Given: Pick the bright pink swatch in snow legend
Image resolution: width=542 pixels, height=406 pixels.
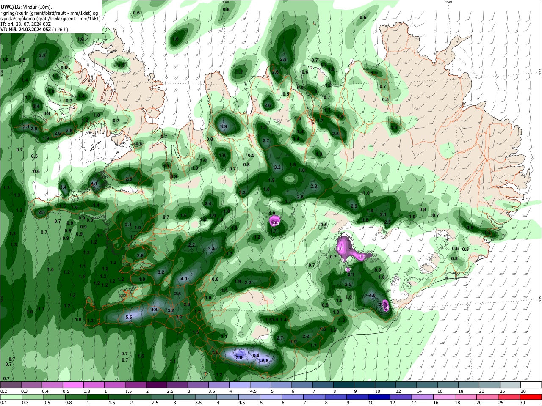Looking at the screenshot, I should [73, 385].
